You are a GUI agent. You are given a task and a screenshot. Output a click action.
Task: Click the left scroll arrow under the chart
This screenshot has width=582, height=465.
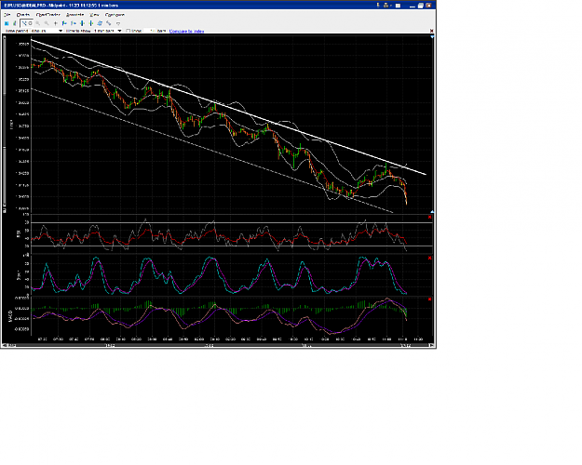click(x=4, y=346)
